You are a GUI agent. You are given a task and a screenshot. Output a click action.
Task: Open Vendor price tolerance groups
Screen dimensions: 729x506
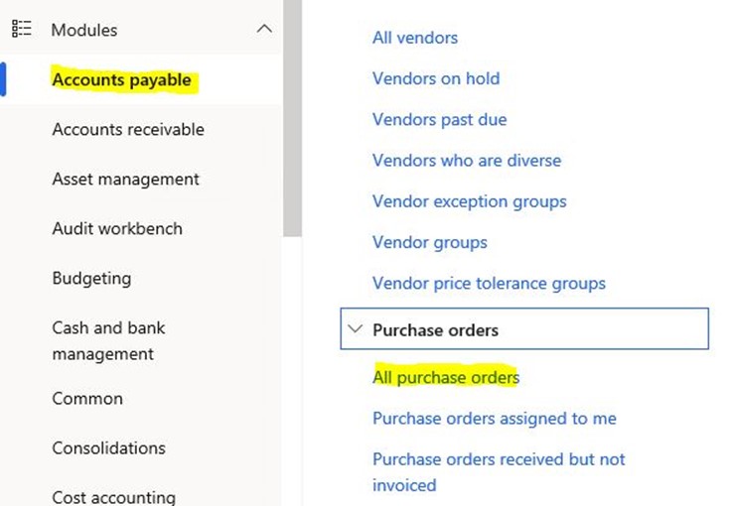[x=489, y=283]
